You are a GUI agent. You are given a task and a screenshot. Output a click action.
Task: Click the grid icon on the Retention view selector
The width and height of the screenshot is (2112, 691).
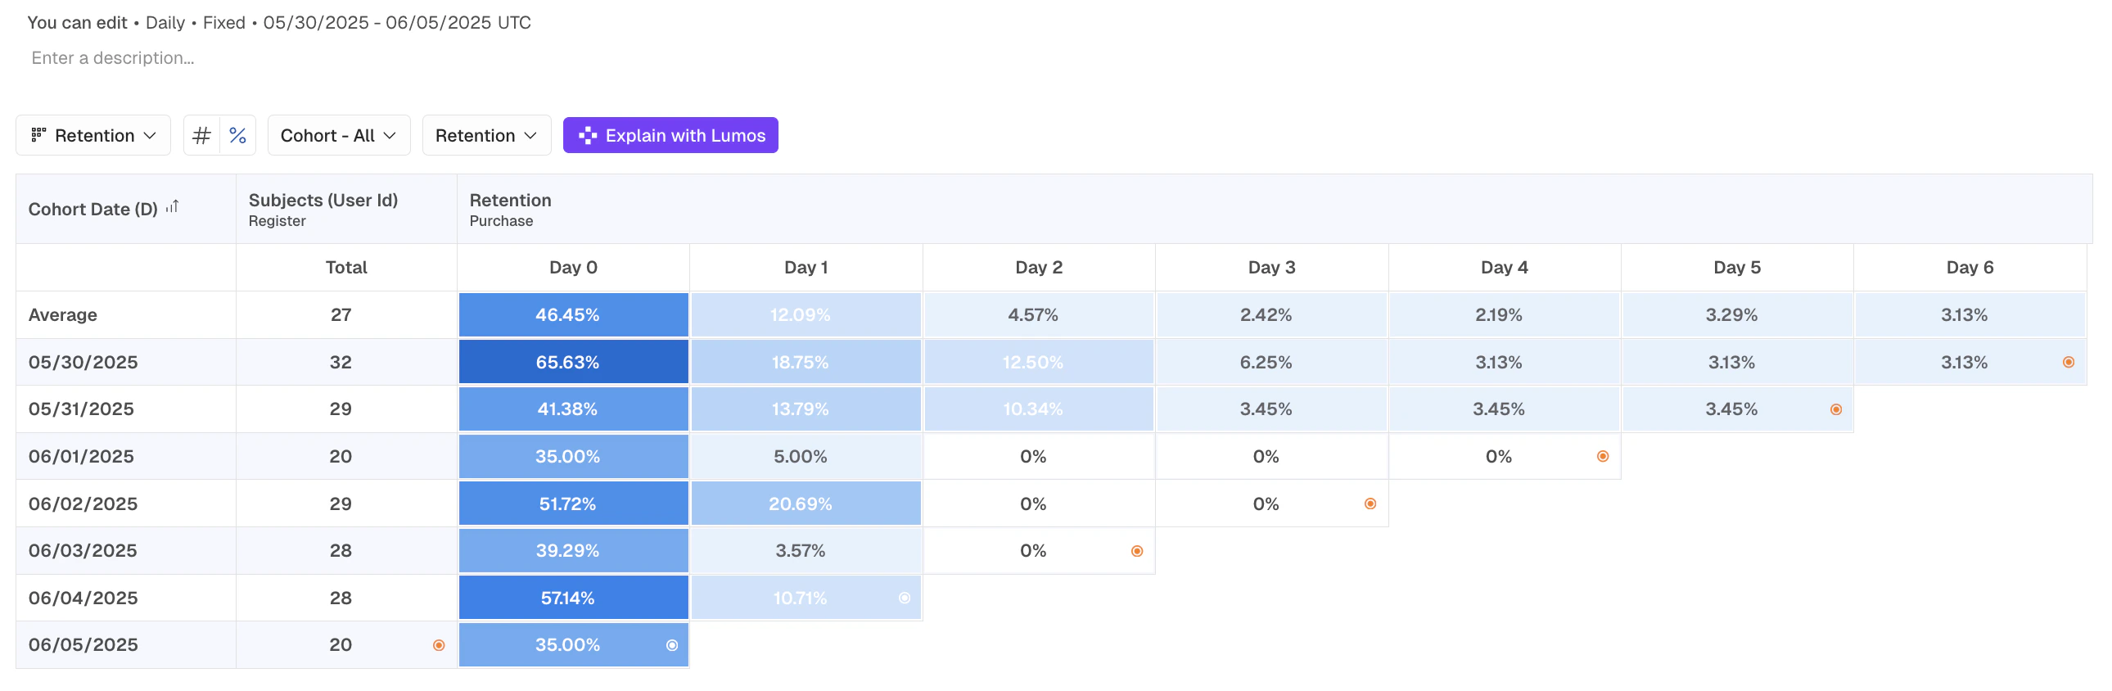tap(38, 134)
